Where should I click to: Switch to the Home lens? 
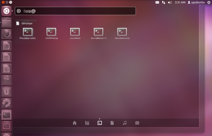(x=75, y=123)
